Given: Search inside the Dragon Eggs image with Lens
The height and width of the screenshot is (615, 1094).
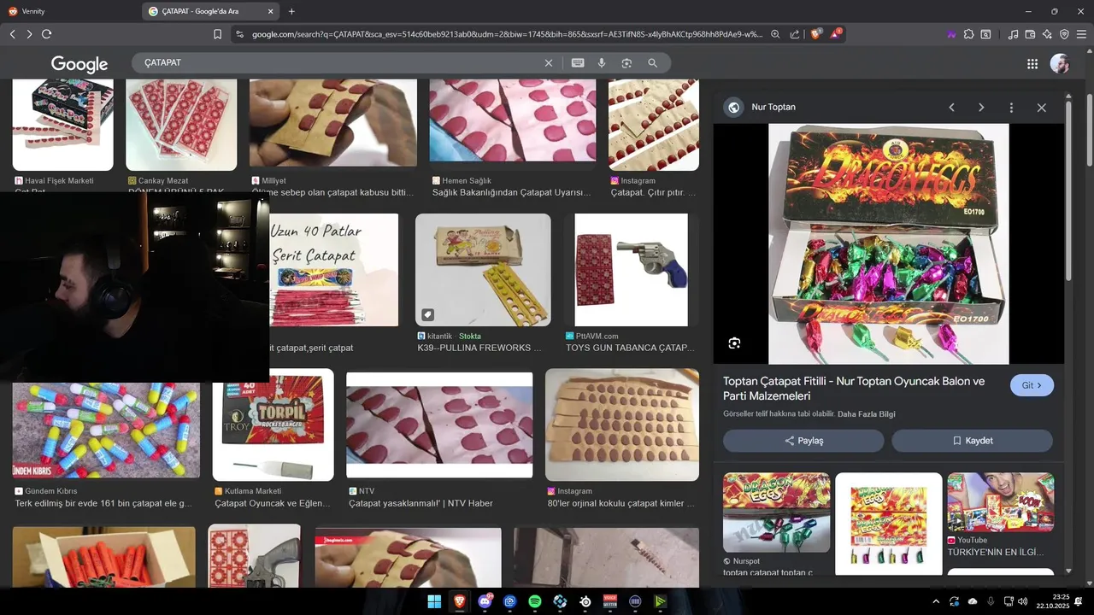Looking at the screenshot, I should [734, 343].
